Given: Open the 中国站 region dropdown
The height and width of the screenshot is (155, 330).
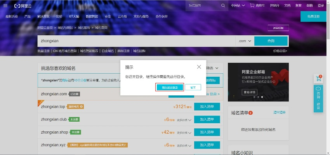Looking at the screenshot, I should pyautogui.click(x=238, y=6).
